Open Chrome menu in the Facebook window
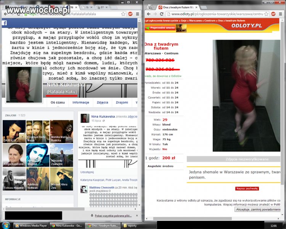Viewport: 286px width, 229px height. pyautogui.click(x=137, y=14)
